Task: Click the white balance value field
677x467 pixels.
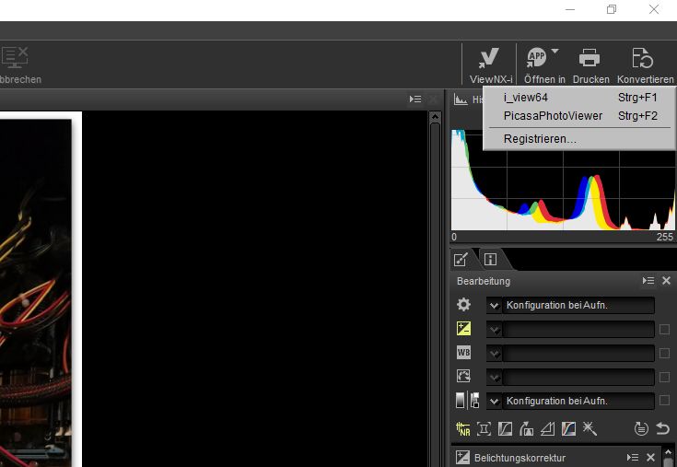Action: [x=578, y=354]
